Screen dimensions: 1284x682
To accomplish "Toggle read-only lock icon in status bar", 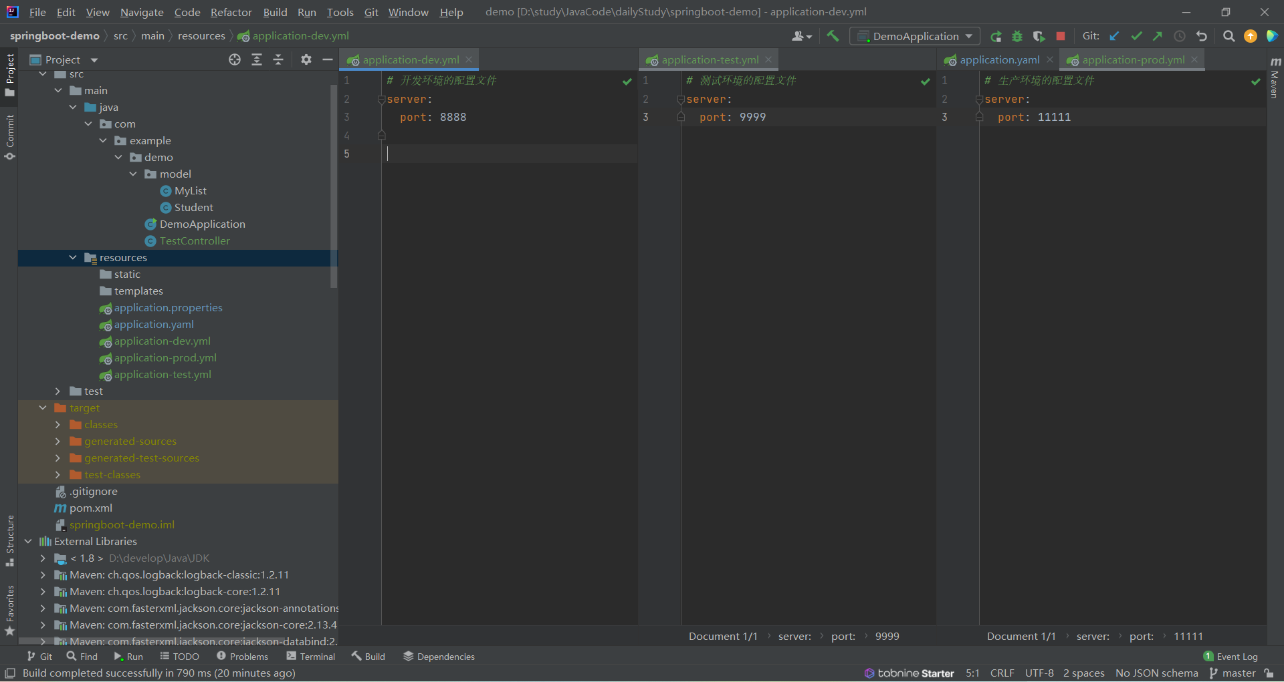I will click(1269, 673).
